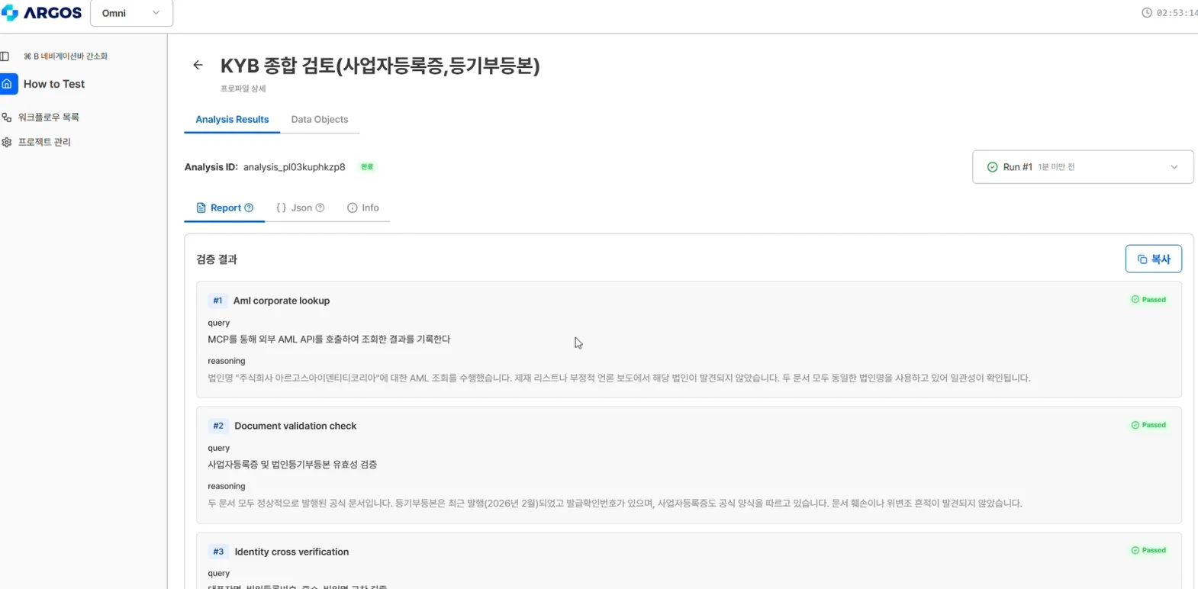1198x589 pixels.
Task: Click the query text starting with MCP를 통해
Action: pos(329,340)
